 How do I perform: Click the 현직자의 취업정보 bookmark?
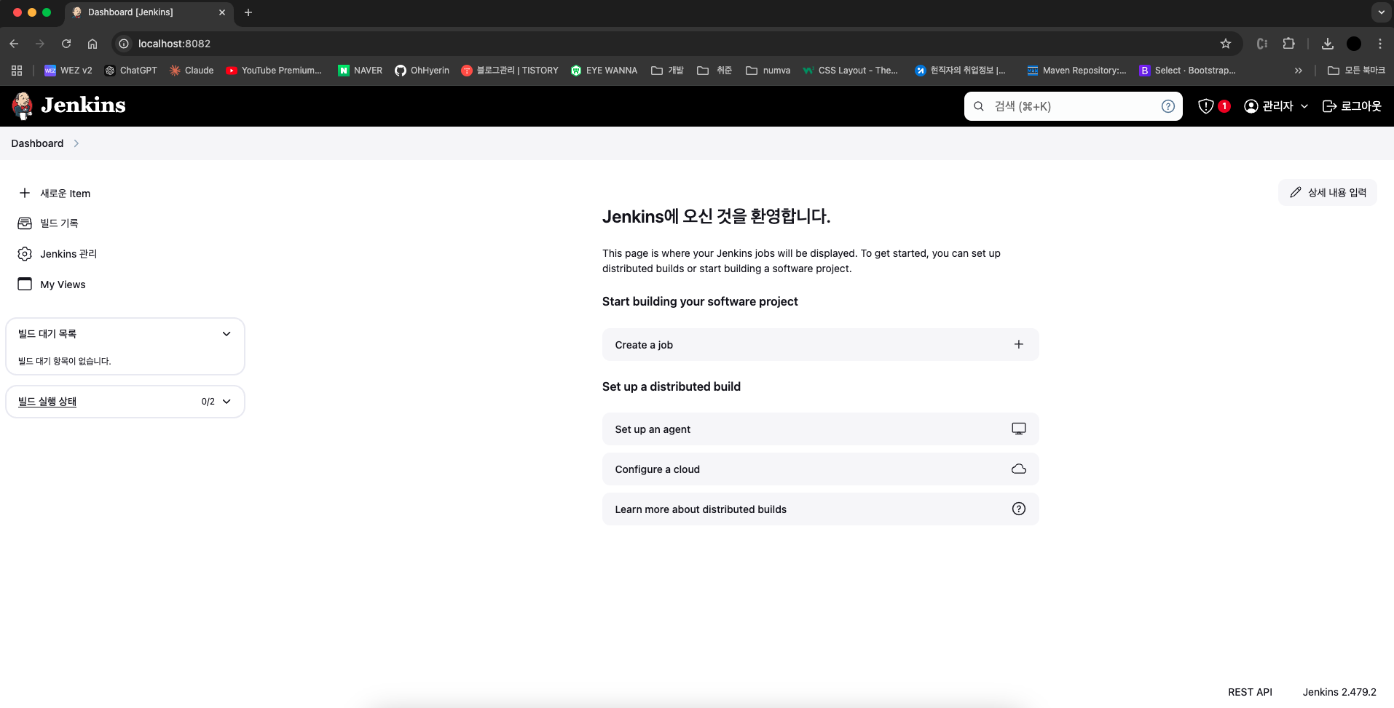[961, 71]
